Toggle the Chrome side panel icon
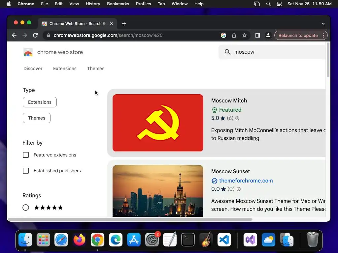 click(257, 35)
